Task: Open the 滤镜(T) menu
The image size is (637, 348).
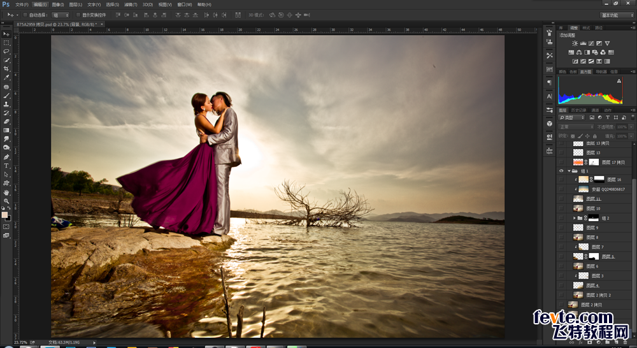Action: pos(131,4)
